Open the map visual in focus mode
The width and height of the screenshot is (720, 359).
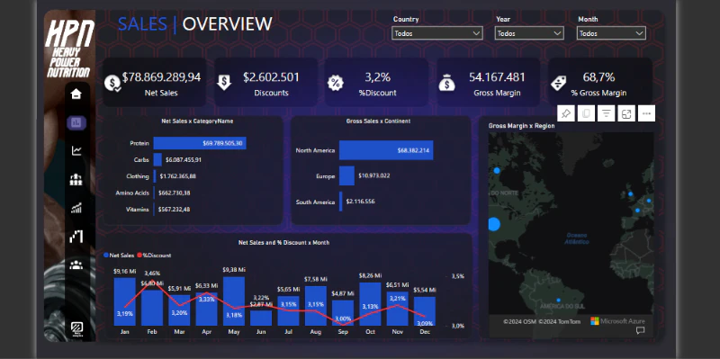pyautogui.click(x=626, y=113)
